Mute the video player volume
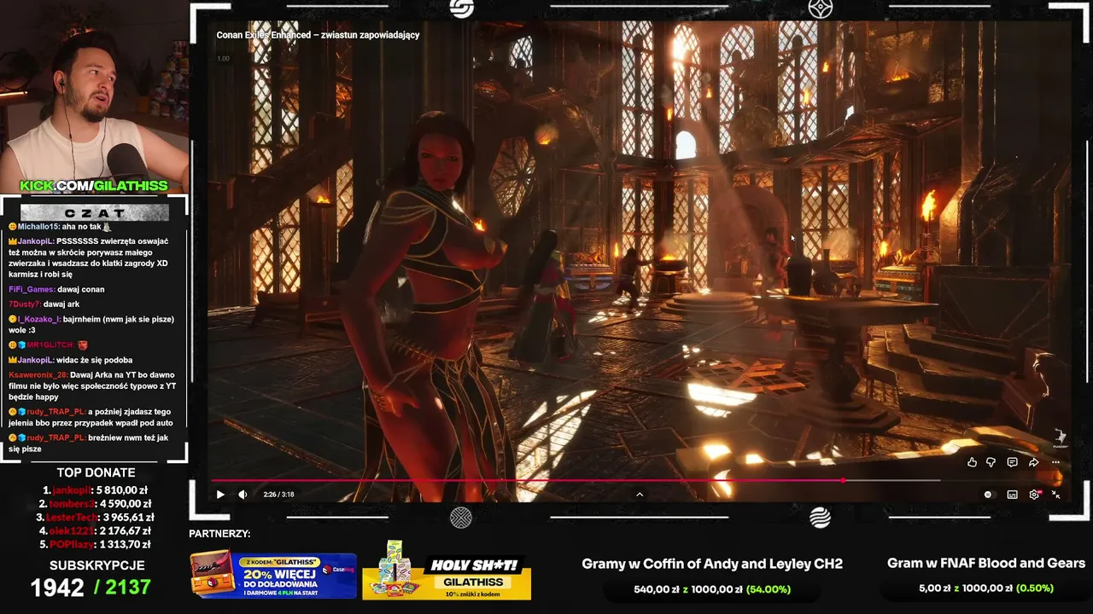This screenshot has height=614, width=1093. [243, 495]
